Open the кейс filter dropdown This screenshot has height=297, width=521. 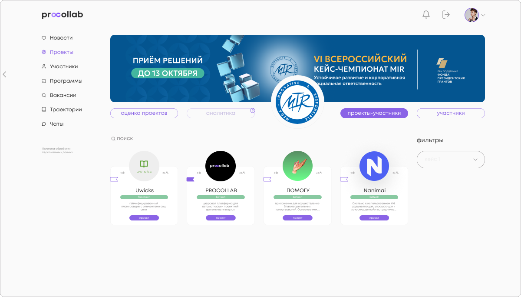[x=451, y=160]
